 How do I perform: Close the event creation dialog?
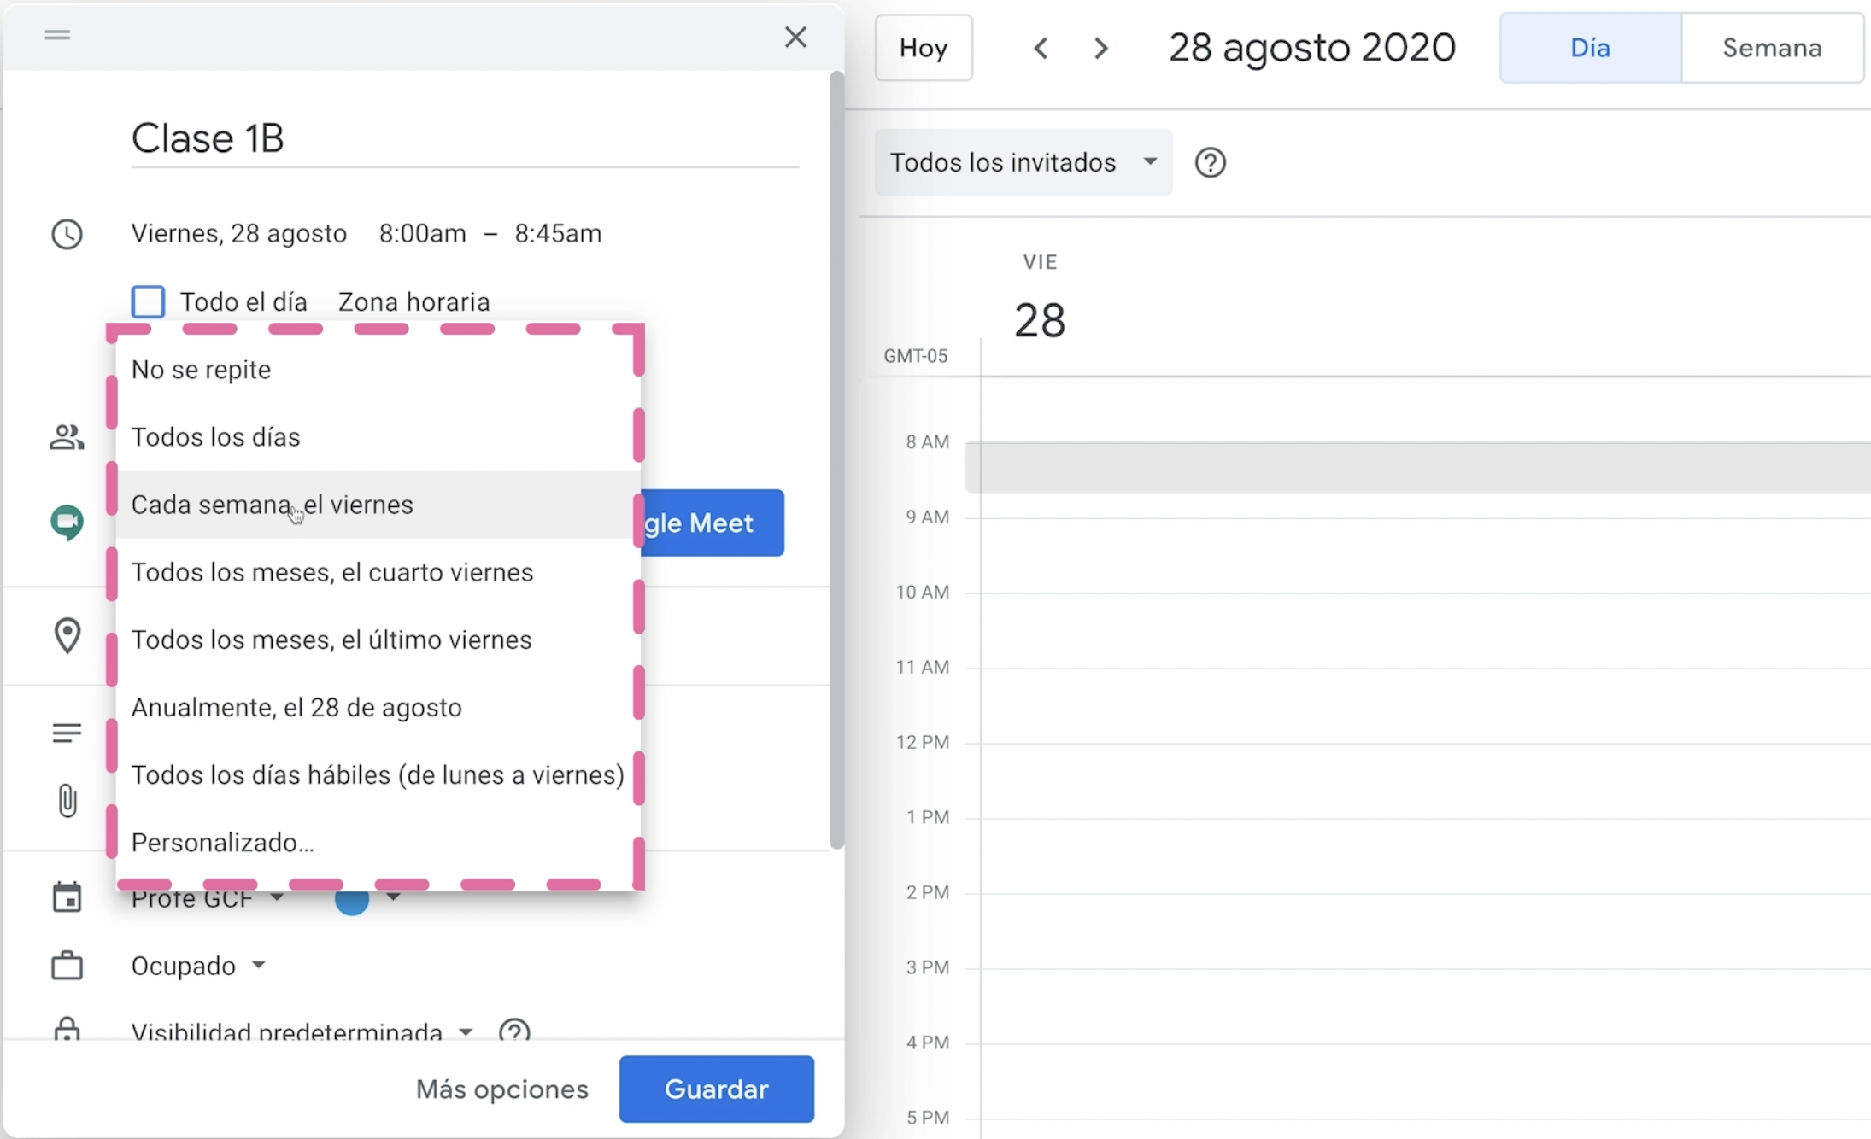tap(795, 37)
